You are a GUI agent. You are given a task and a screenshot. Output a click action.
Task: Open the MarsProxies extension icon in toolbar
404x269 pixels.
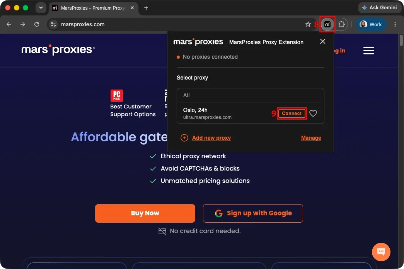point(327,24)
